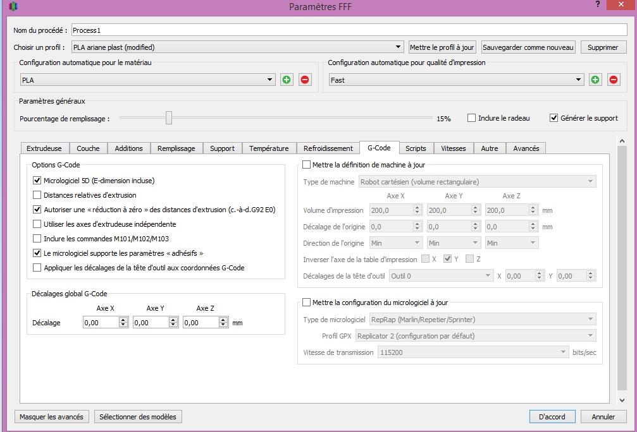Viewport: 637px width, 432px height.
Task: Switch to the Refroidissement tab
Action: tap(328, 148)
